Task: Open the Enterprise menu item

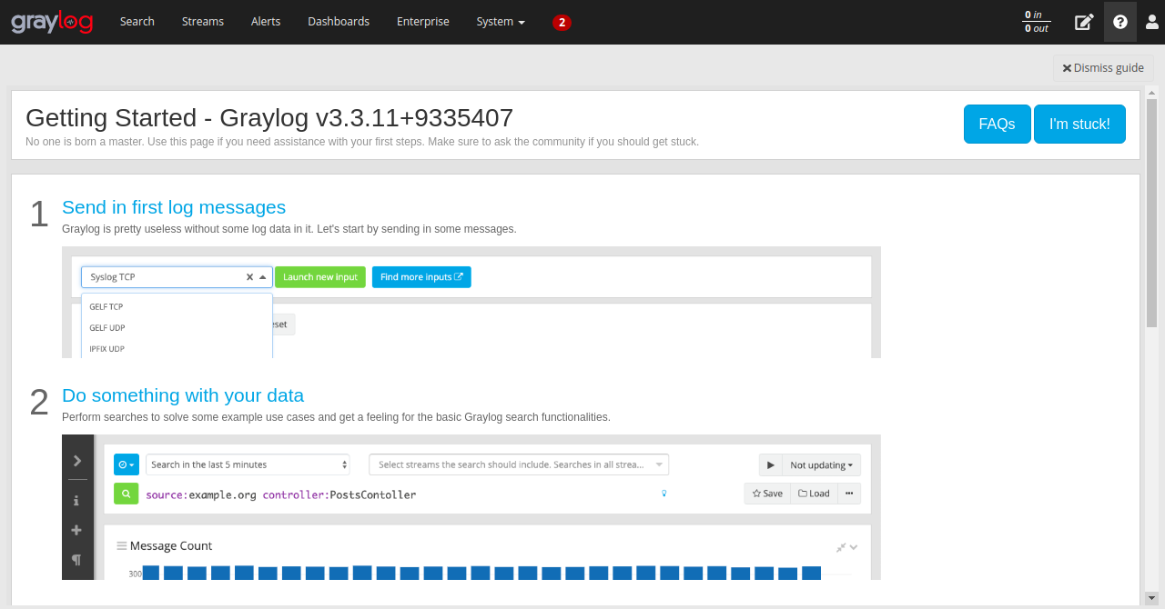Action: coord(423,22)
